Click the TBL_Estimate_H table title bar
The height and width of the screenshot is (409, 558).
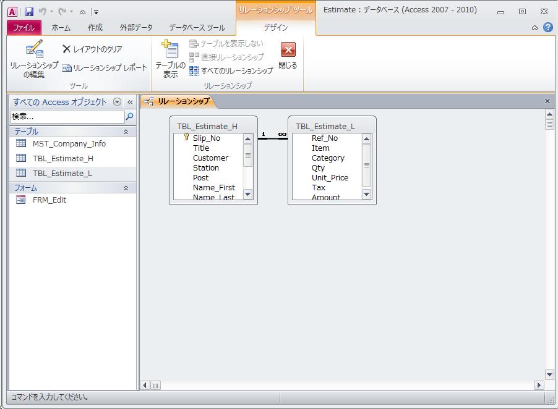tap(213, 127)
